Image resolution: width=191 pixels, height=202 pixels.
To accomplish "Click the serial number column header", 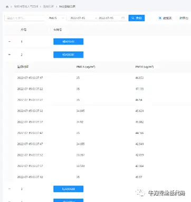I will 23,30.
